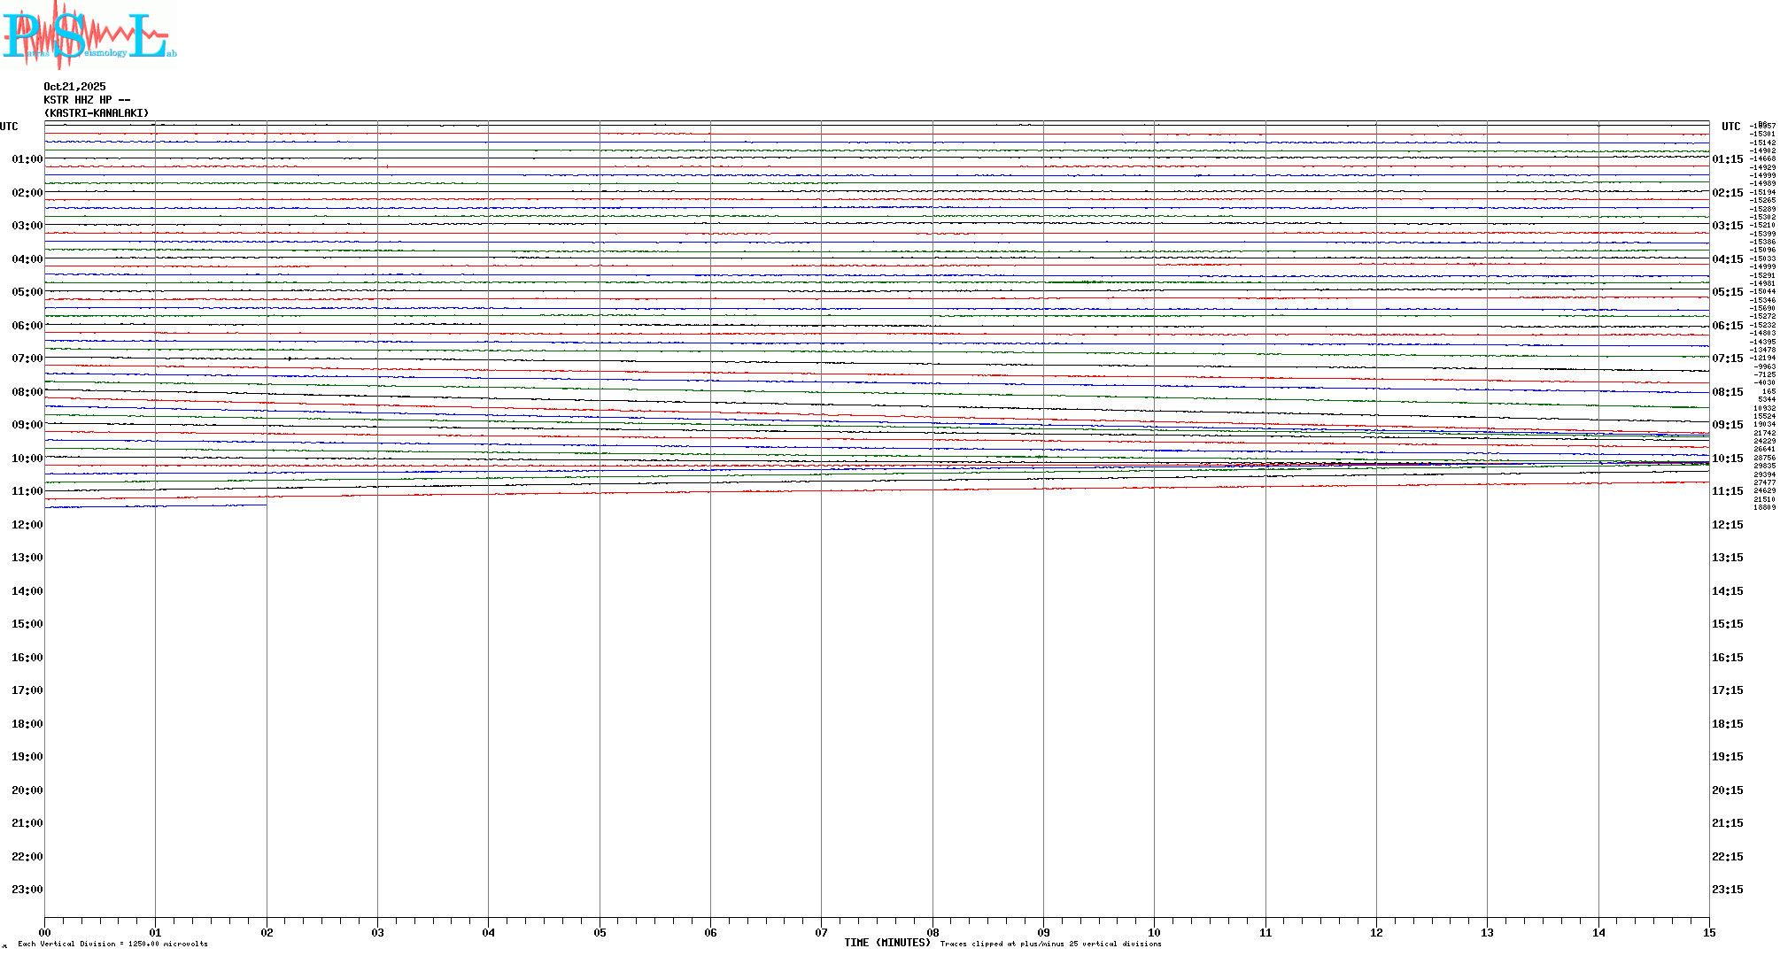This screenshot has height=956, width=1780.
Task: Click the left UTC axis header
Action: pyautogui.click(x=9, y=127)
